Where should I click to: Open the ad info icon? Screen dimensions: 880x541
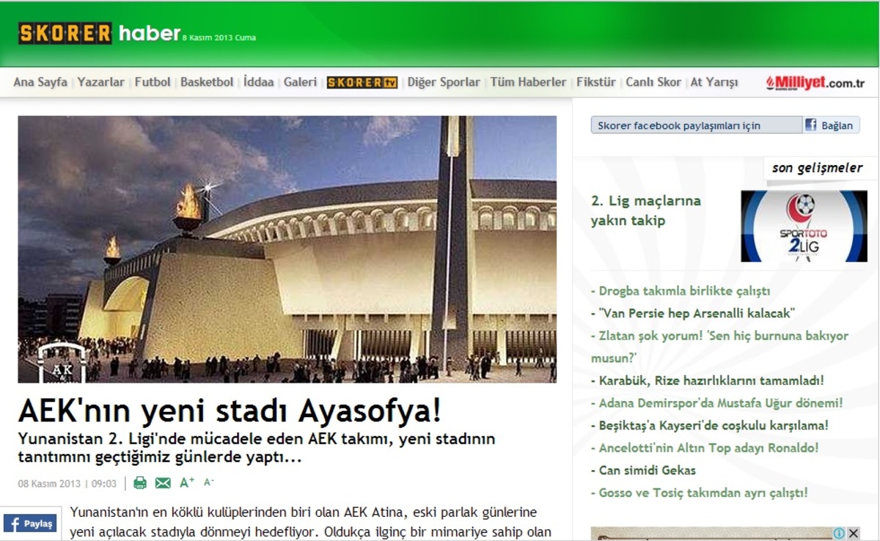(x=839, y=533)
